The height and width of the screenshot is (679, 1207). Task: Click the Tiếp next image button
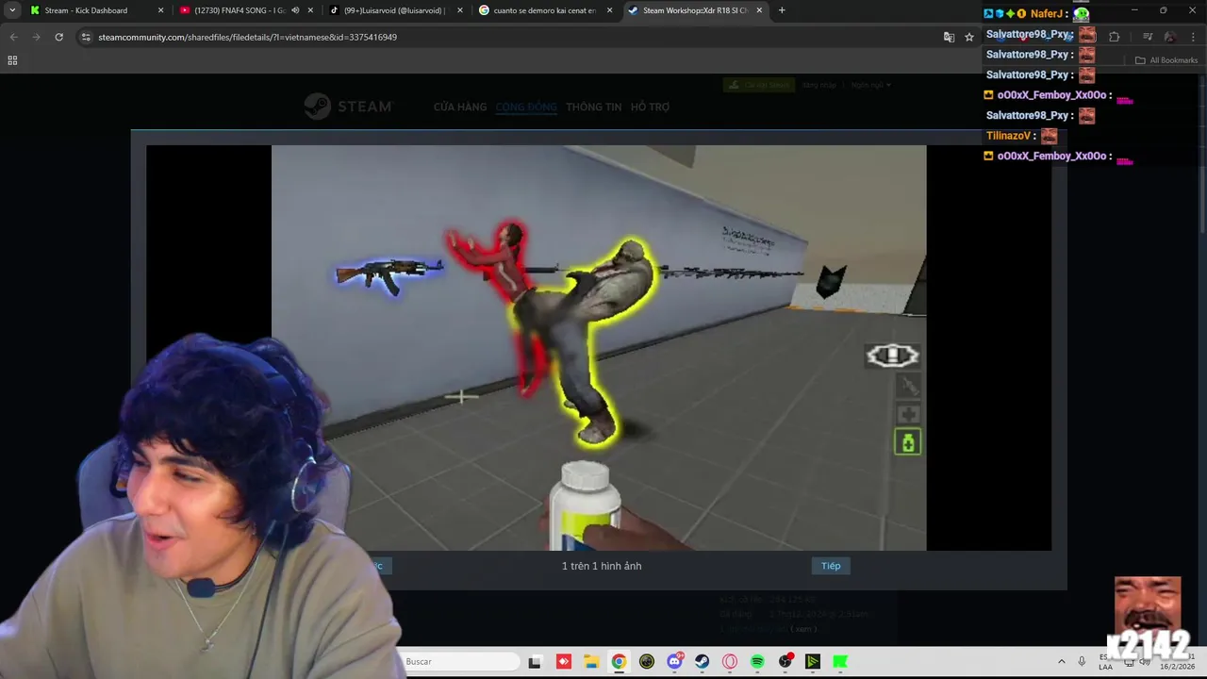point(831,566)
